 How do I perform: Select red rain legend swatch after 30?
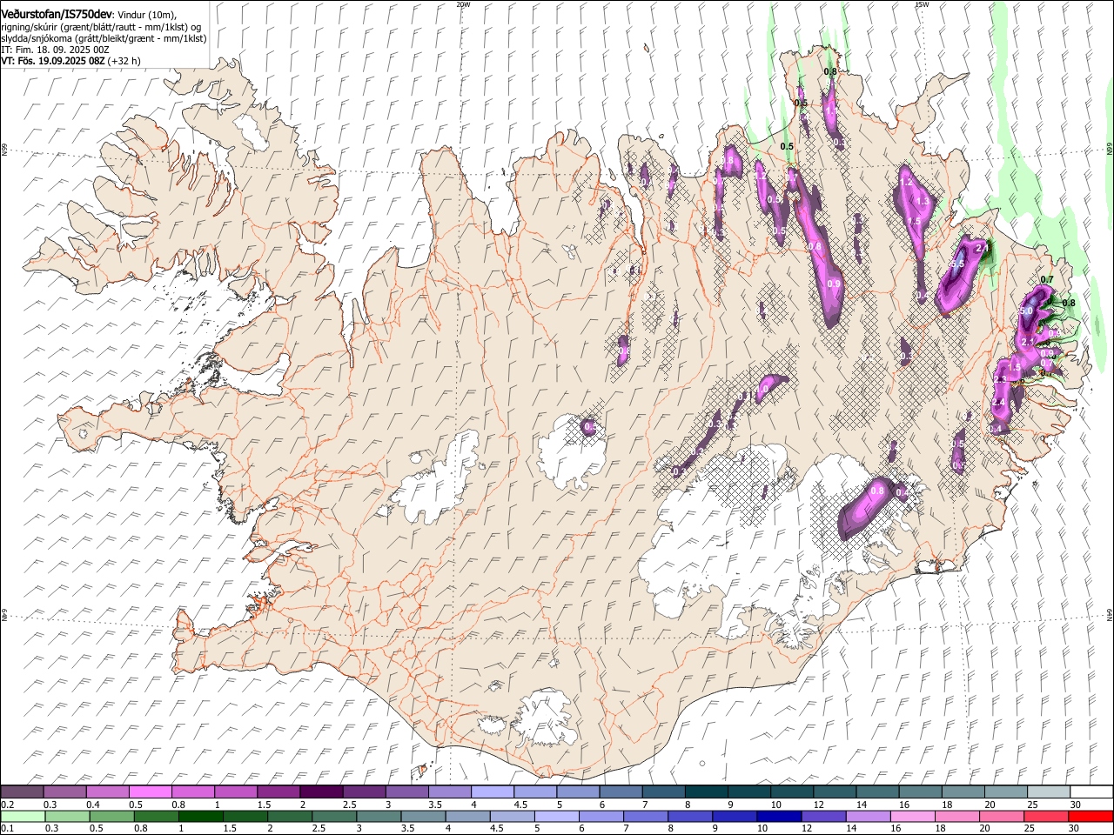pos(1091,817)
